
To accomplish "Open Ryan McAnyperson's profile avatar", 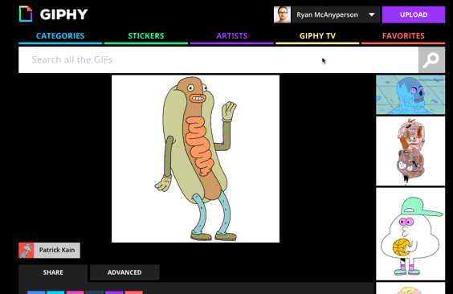I will (x=282, y=14).
